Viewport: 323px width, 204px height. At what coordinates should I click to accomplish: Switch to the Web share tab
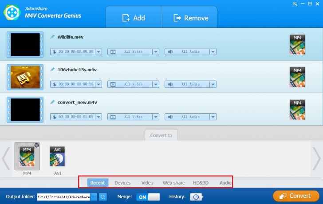click(173, 183)
